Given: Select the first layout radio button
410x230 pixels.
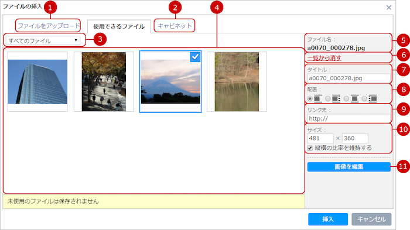Looking at the screenshot, I should (310, 98).
